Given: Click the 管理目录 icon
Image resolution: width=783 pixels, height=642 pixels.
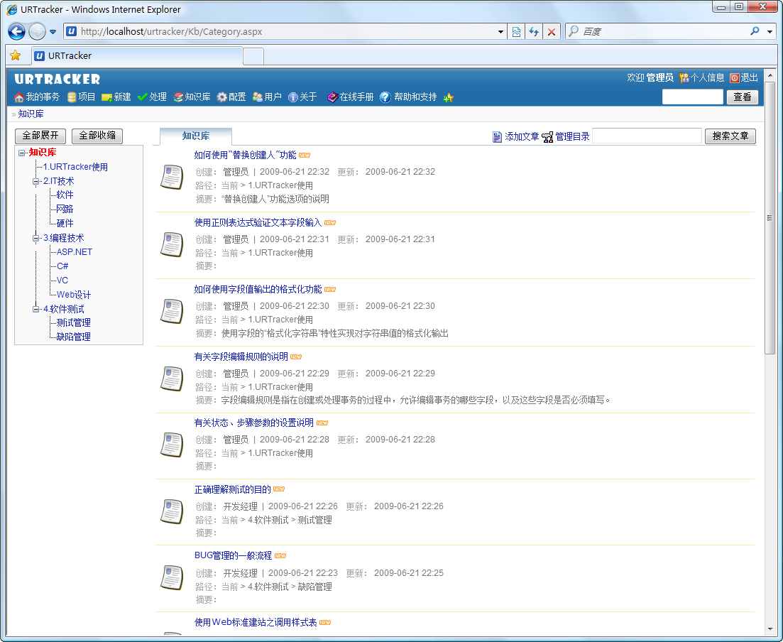Looking at the screenshot, I should coord(547,136).
